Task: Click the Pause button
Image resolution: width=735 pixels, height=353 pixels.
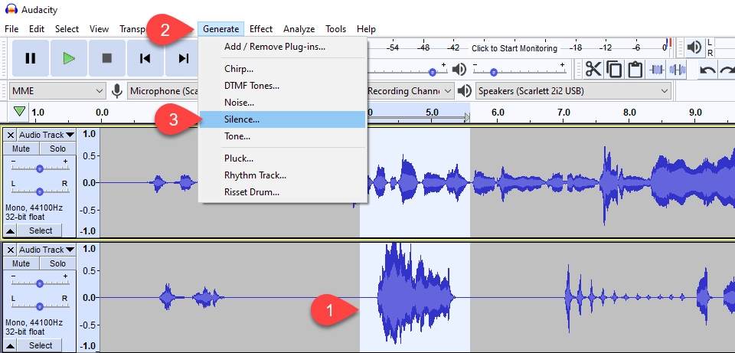Action: [31, 58]
